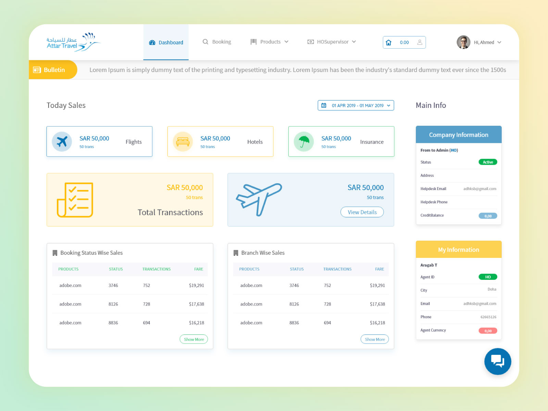Click the building icon beside Branch Wise Sales
The width and height of the screenshot is (548, 411).
click(235, 252)
